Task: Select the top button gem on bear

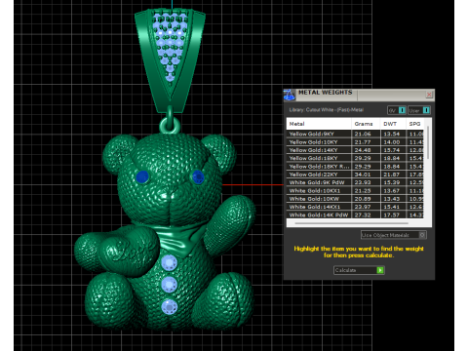Action: coord(169,262)
